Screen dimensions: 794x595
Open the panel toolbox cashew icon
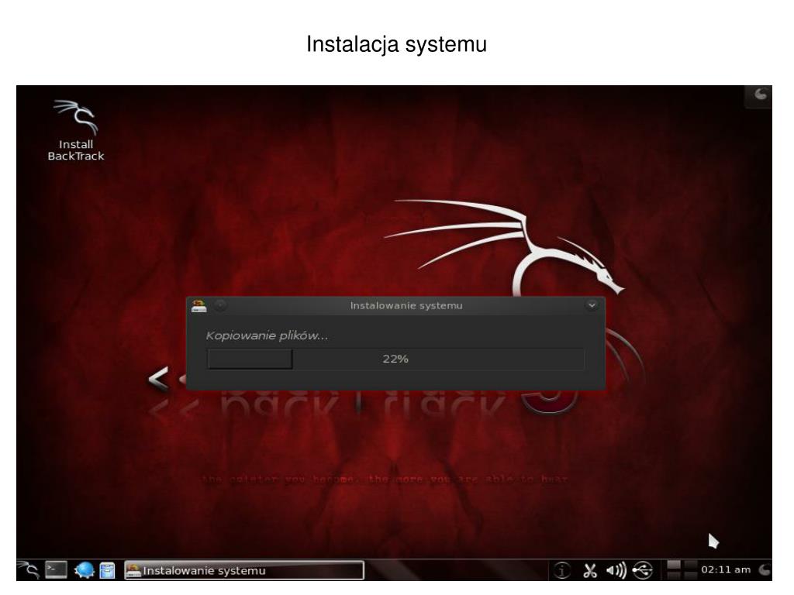(x=765, y=570)
